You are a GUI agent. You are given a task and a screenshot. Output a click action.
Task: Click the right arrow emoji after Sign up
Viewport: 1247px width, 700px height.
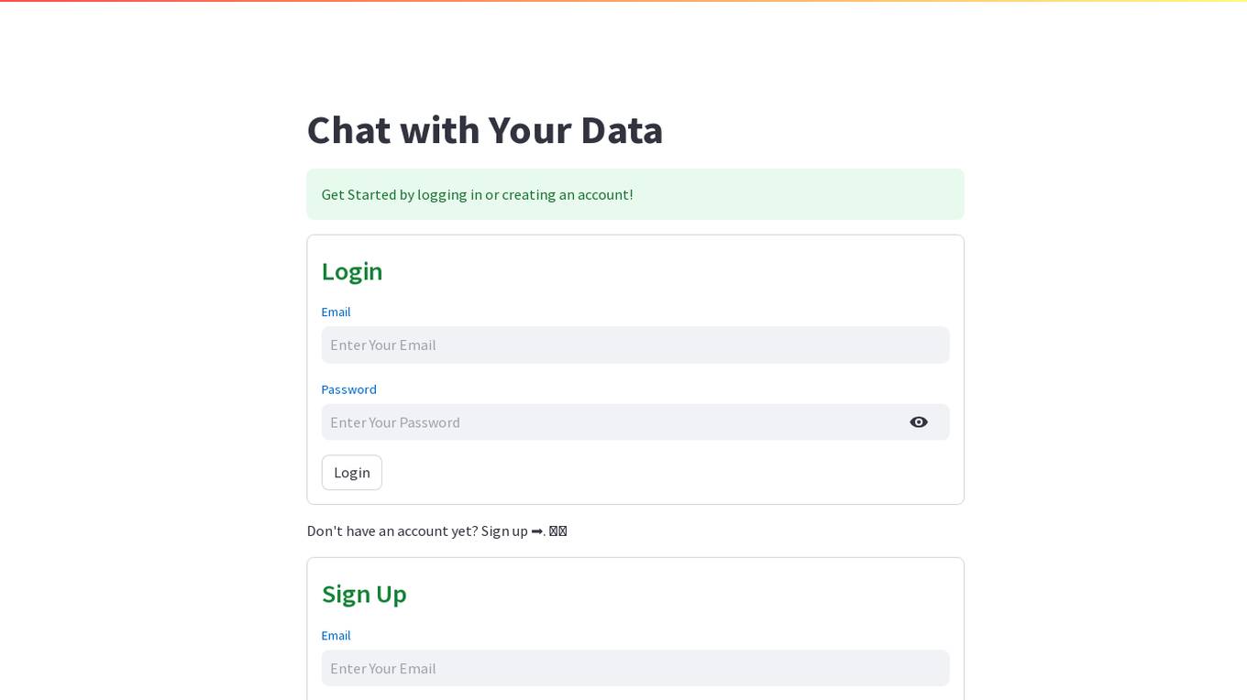click(x=537, y=530)
